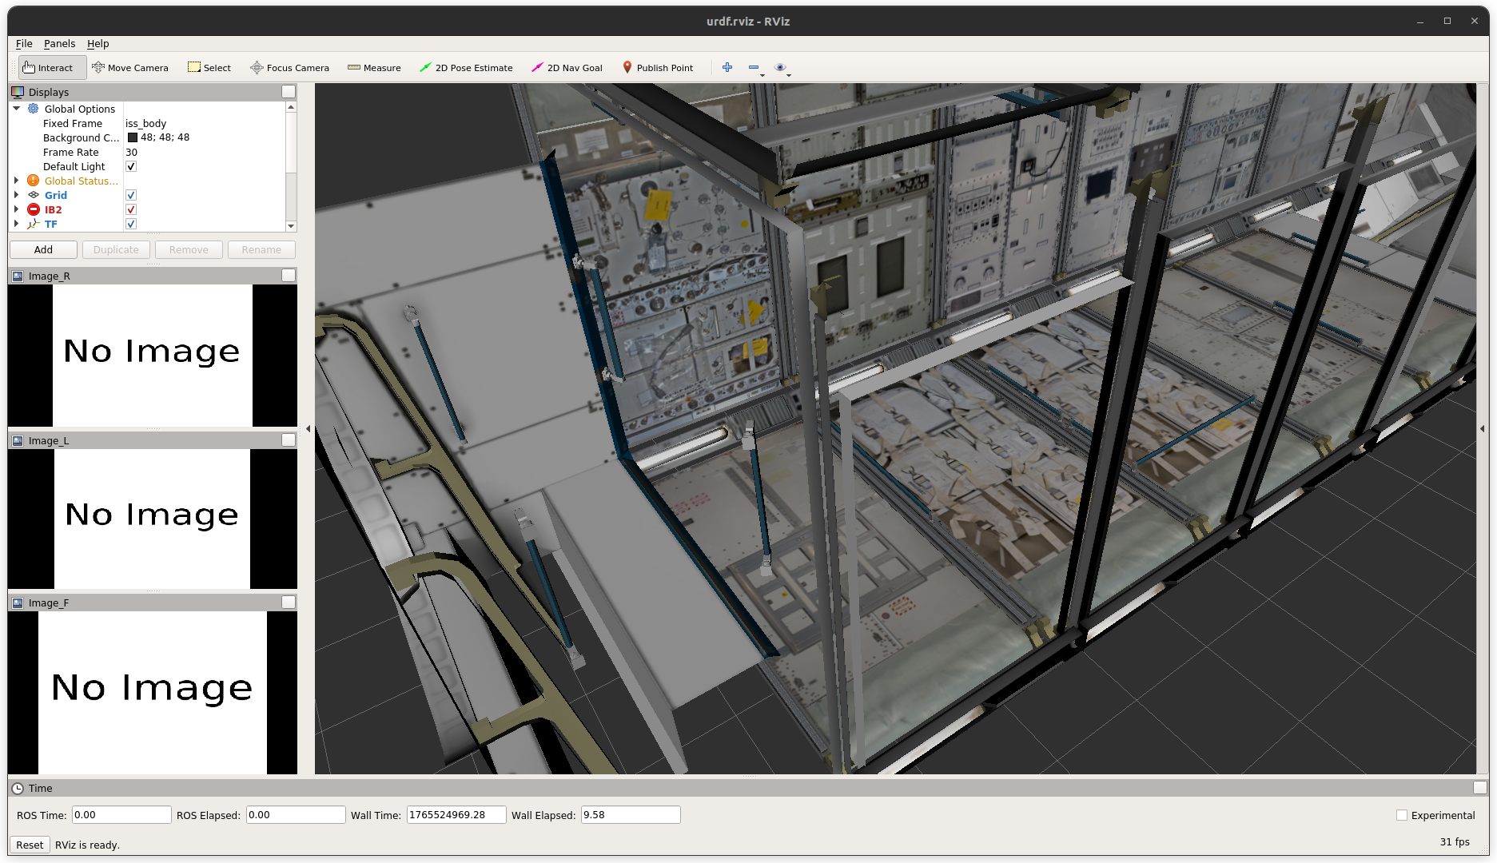The image size is (1497, 863).
Task: Click the Focus Camera tool
Action: [x=289, y=67]
